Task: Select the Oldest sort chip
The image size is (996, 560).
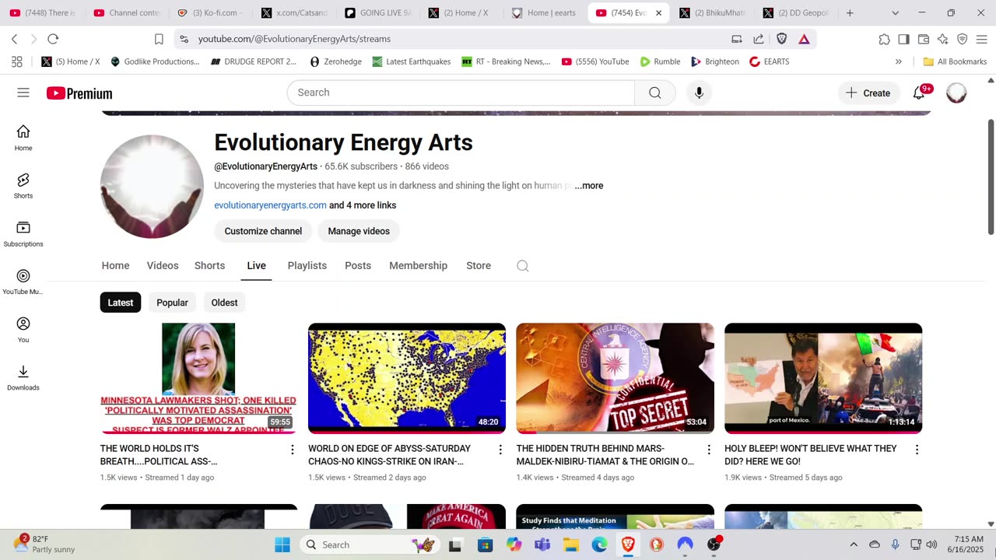Action: click(x=224, y=303)
